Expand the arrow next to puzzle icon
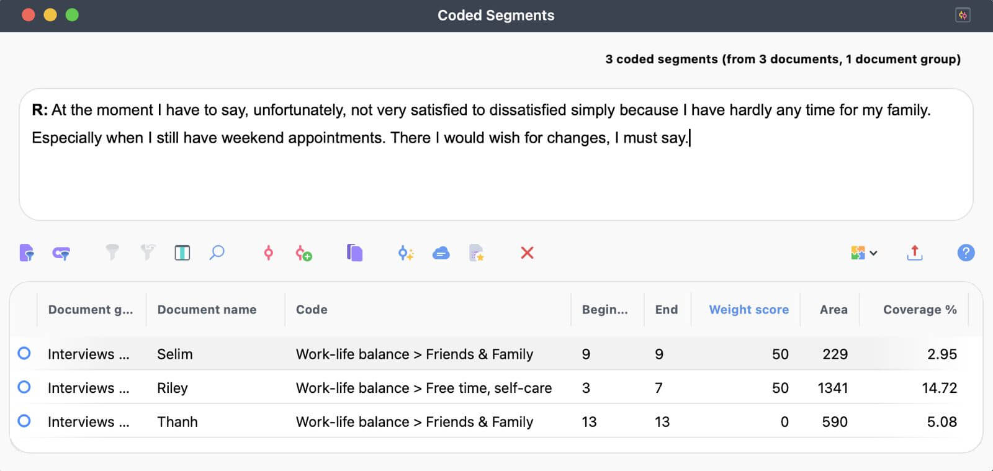 coord(873,253)
